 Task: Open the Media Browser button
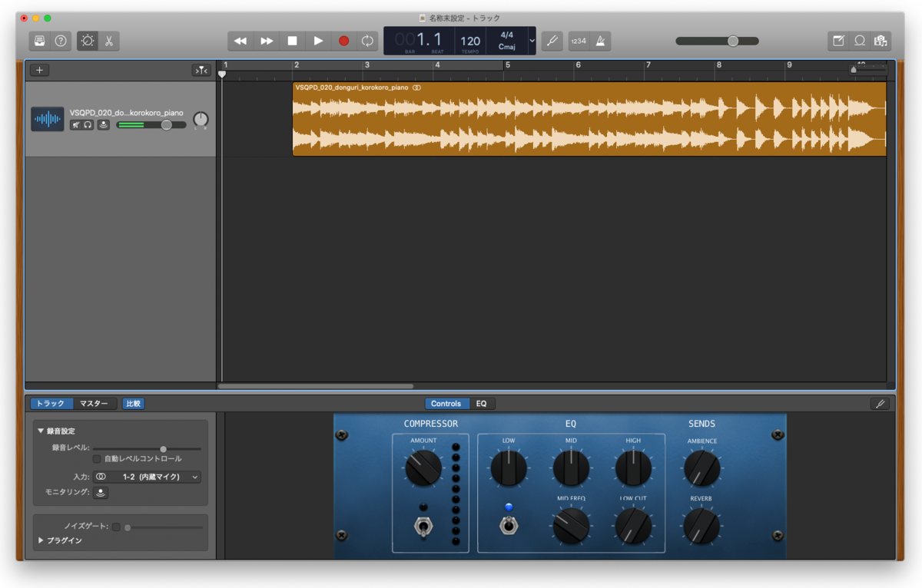(x=881, y=41)
